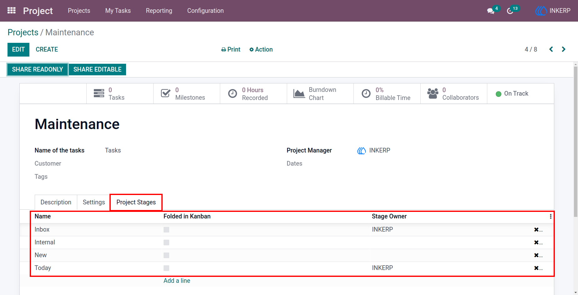Open the Burndown Chart stat button
The image size is (578, 295).
point(320,93)
